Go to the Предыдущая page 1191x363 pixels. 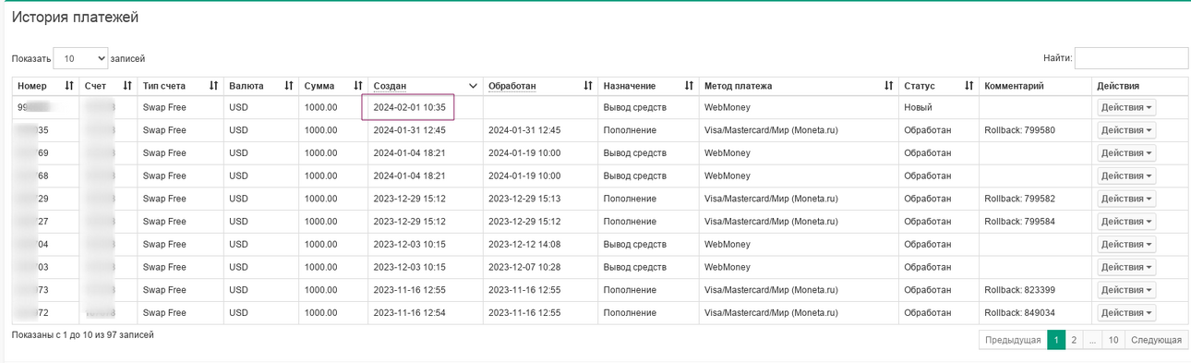tap(1013, 340)
